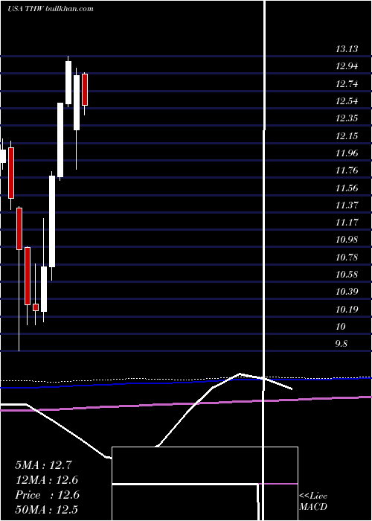Click the 10.19 price label
Viewport: 372px width, 521px height.
(x=347, y=310)
